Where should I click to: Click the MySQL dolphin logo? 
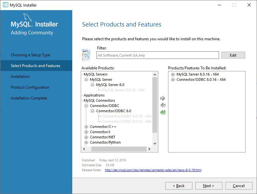coord(27,18)
